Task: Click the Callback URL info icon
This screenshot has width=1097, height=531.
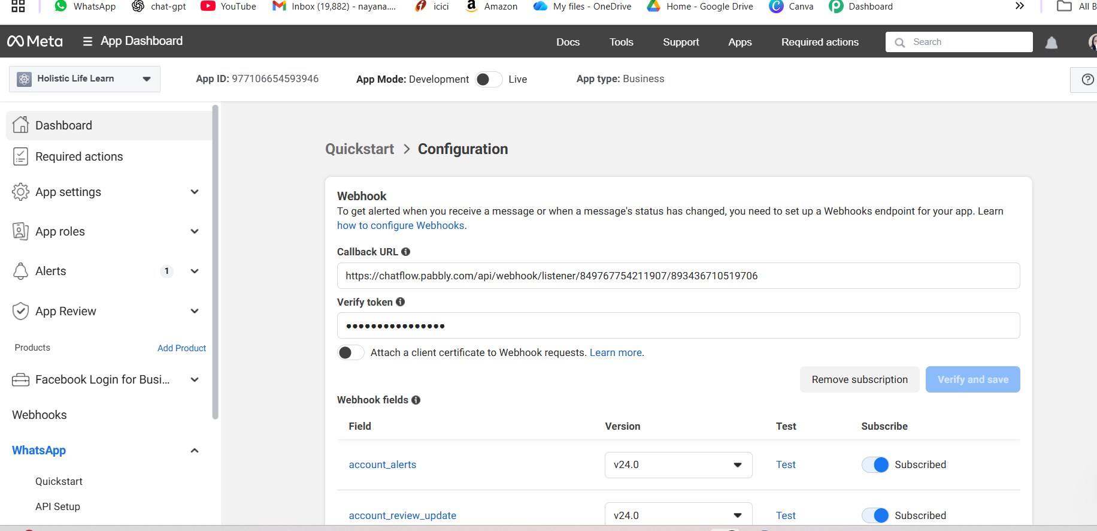Action: pyautogui.click(x=405, y=252)
